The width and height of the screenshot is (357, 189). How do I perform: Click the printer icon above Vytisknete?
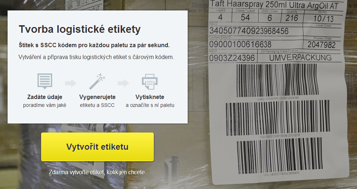click(x=150, y=82)
